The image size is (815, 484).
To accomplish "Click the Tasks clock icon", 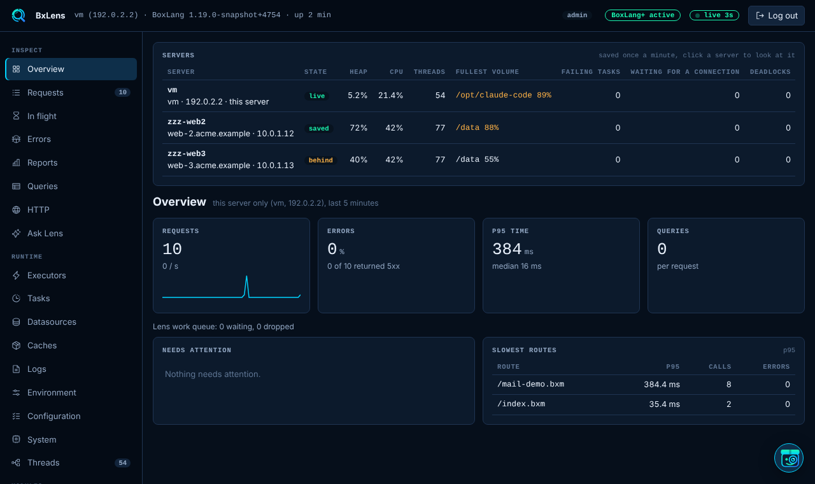I will [x=17, y=298].
